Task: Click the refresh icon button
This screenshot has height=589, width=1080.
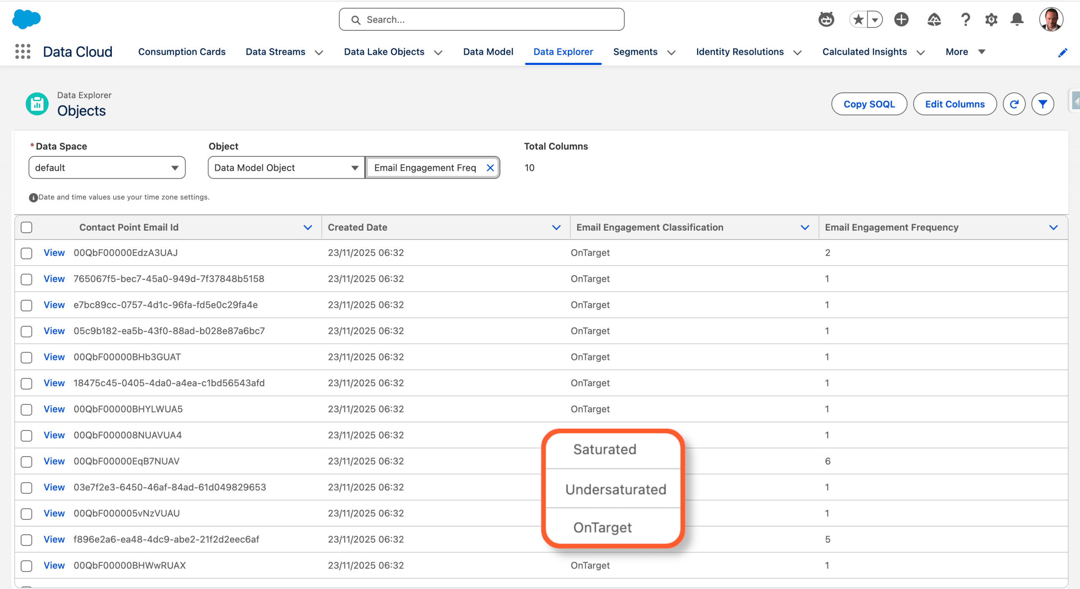Action: pos(1014,104)
